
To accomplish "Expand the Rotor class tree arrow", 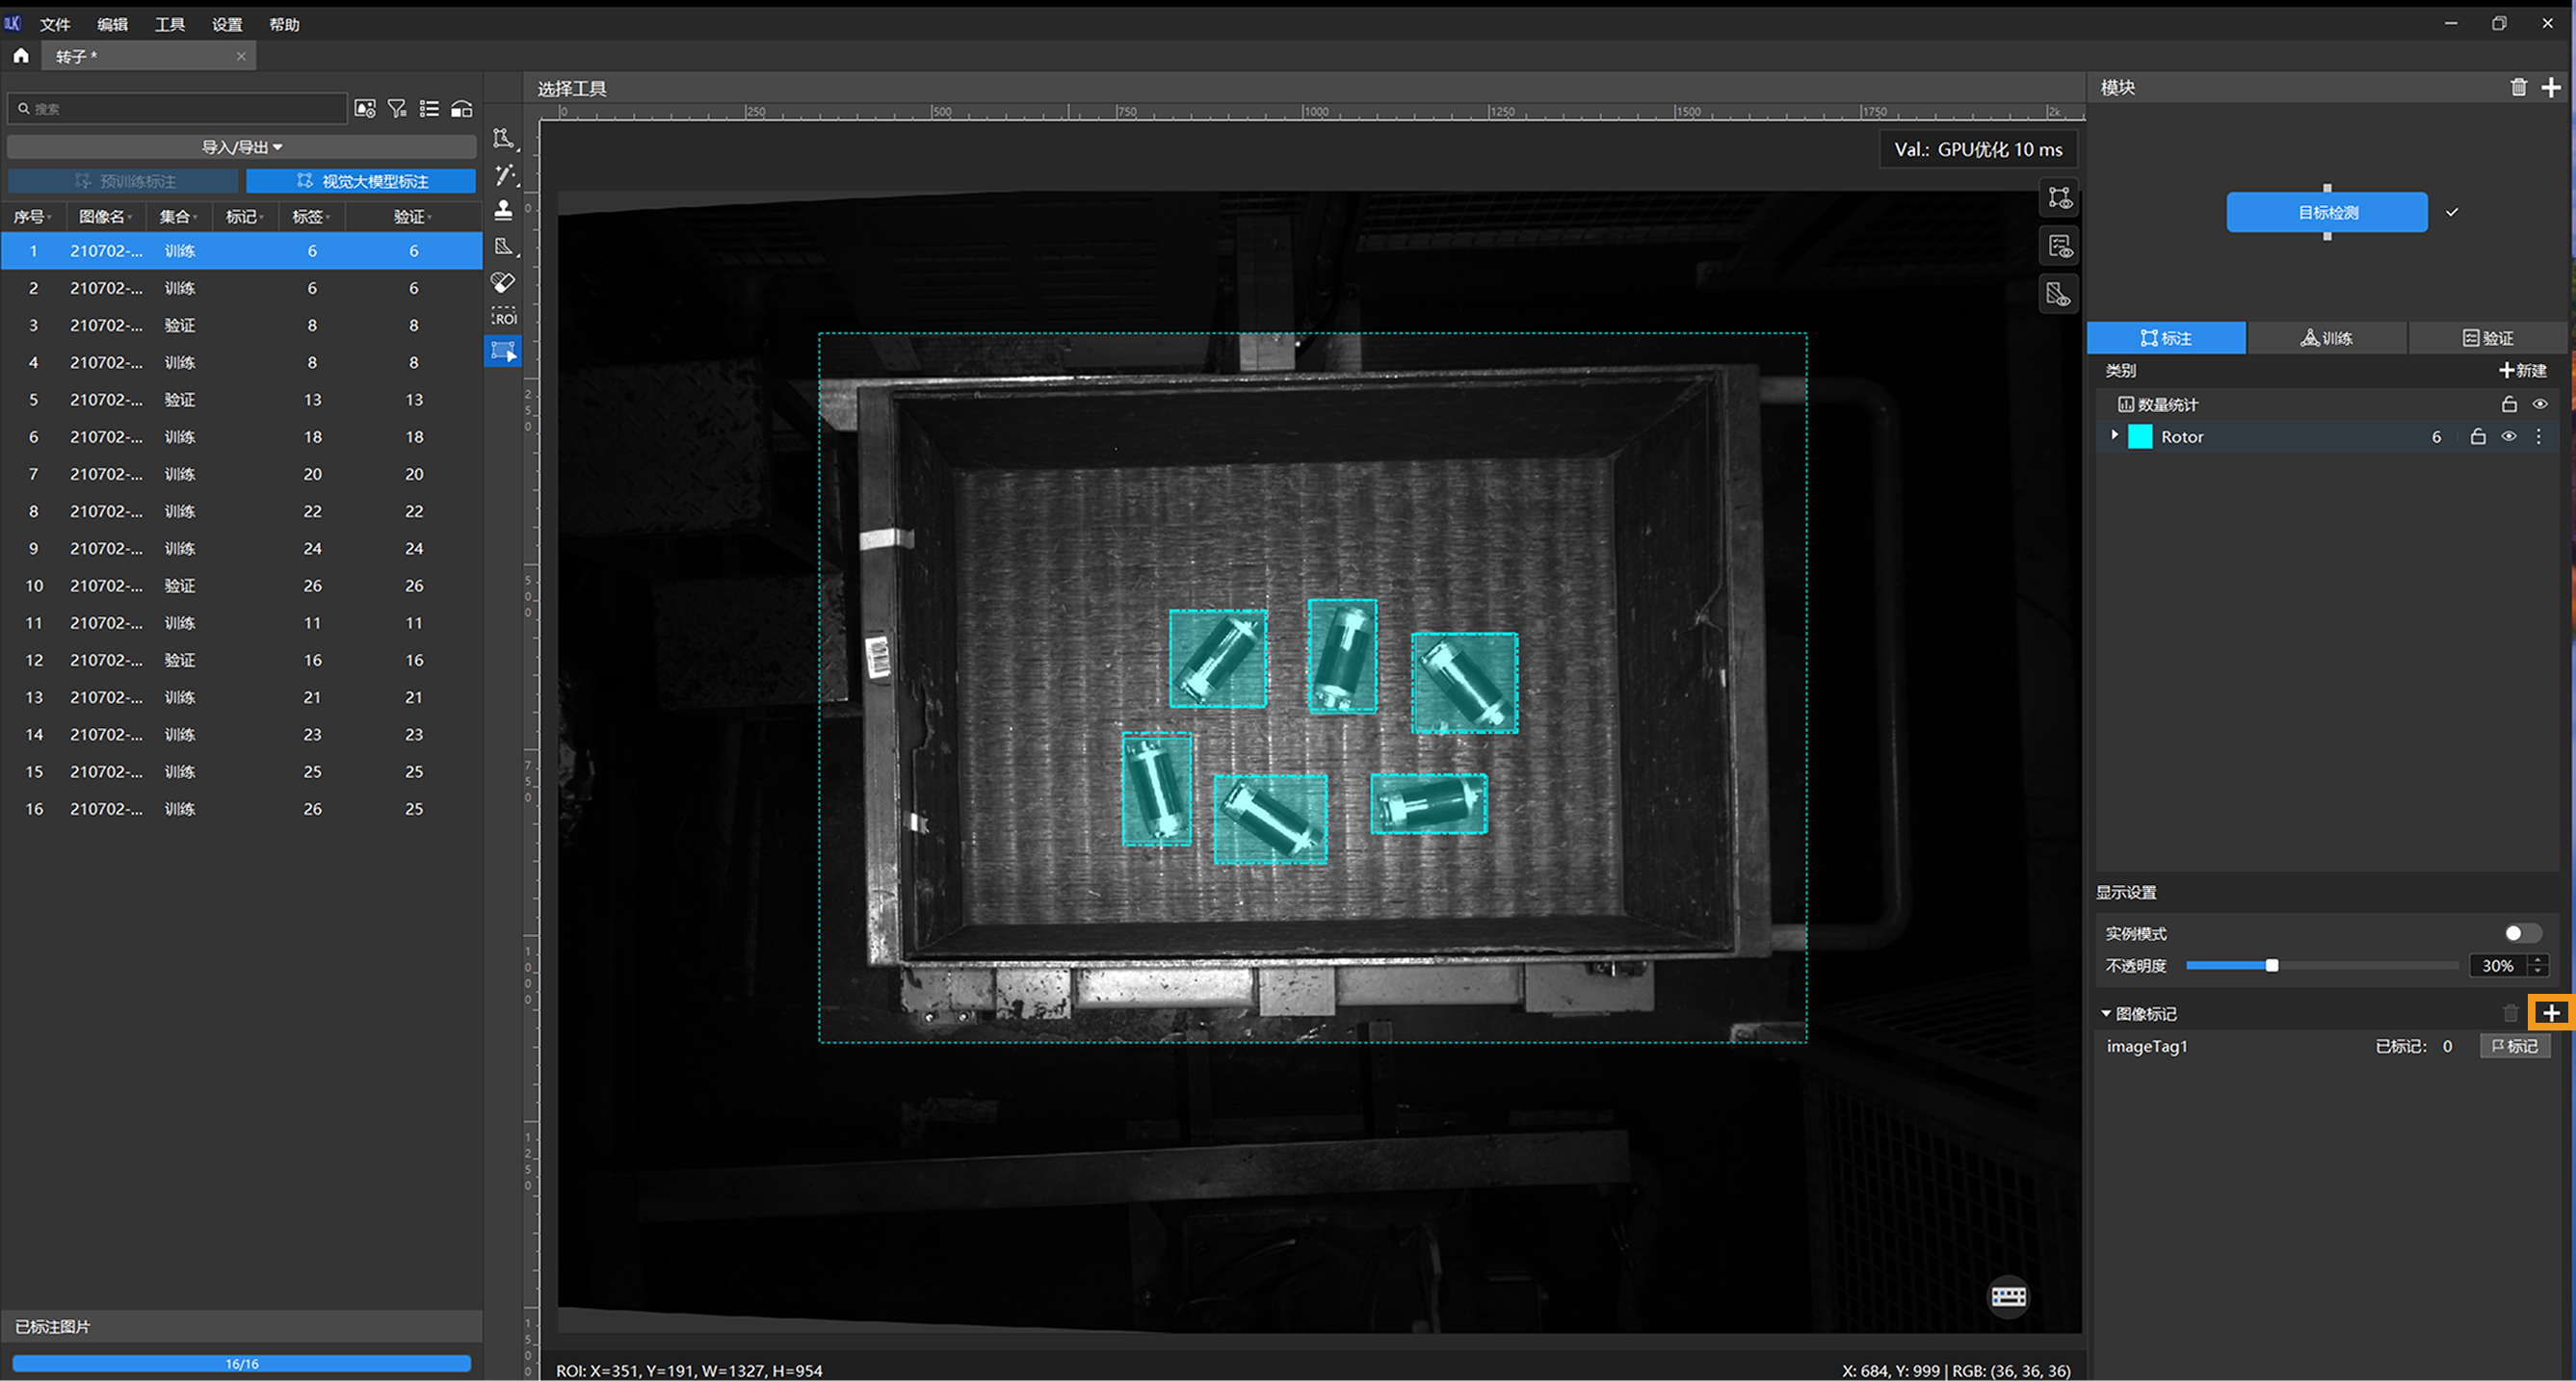I will pyautogui.click(x=2114, y=436).
